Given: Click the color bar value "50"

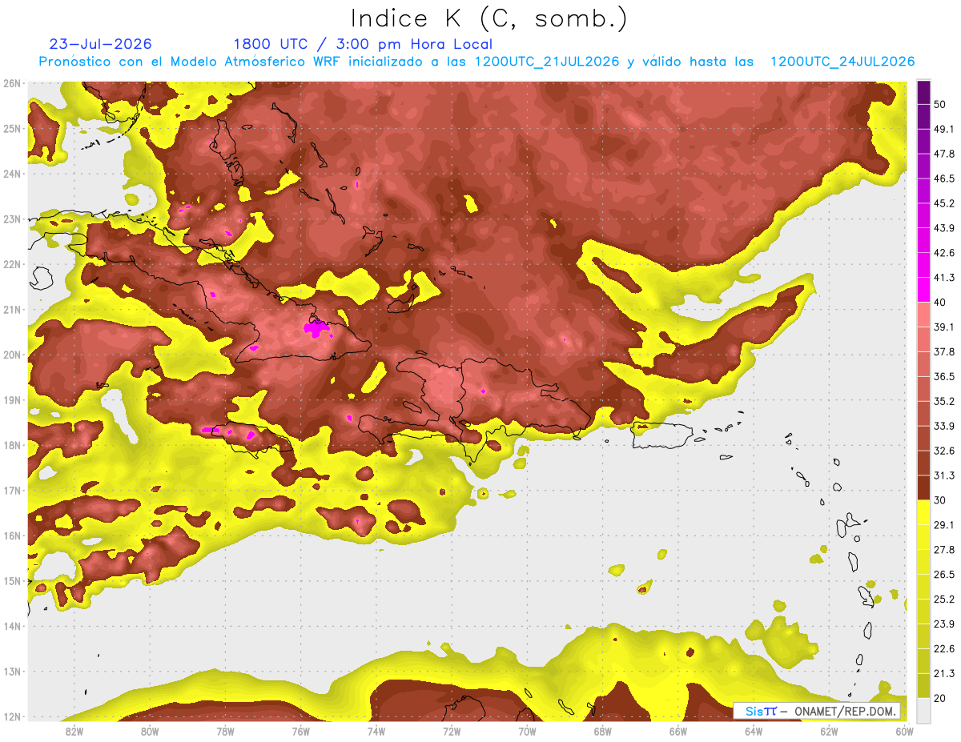Looking at the screenshot, I should point(939,104).
